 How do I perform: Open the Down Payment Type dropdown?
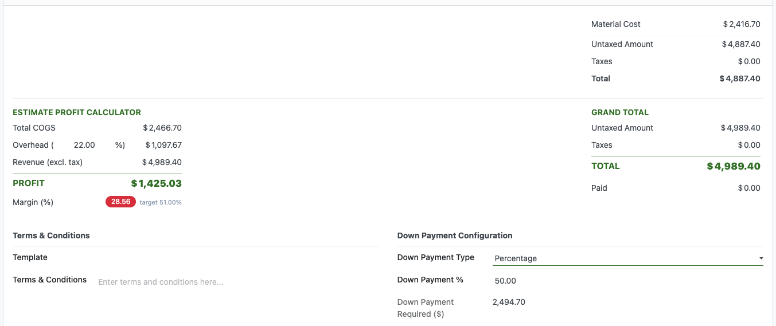coord(628,258)
